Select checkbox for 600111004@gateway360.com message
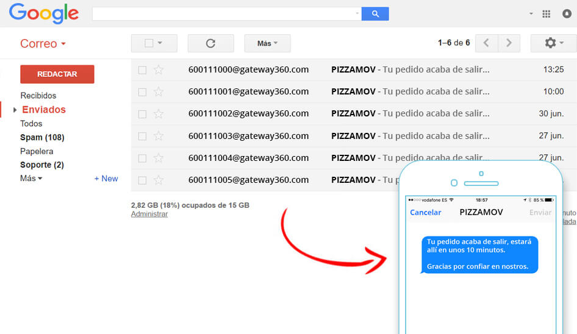This screenshot has width=577, height=334. coord(142,158)
